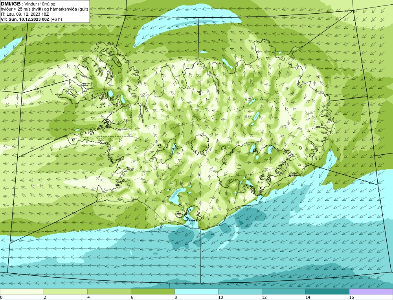Click the "IT: Lau. 09. 12. 2023 18Z" line
The height and width of the screenshot is (300, 393).
(x=24, y=14)
